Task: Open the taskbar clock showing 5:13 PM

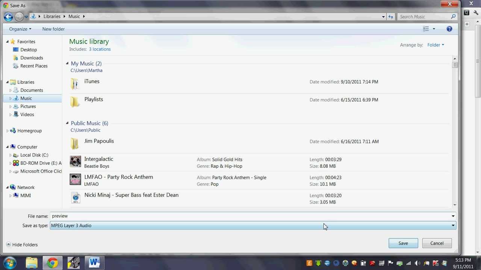Action: click(x=463, y=263)
